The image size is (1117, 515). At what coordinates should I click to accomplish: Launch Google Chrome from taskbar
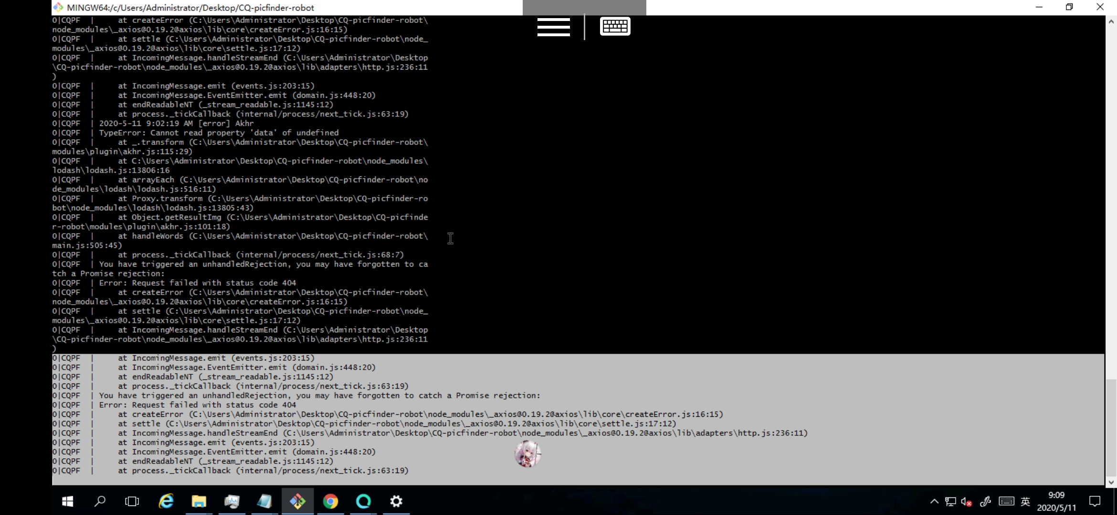[x=331, y=502]
